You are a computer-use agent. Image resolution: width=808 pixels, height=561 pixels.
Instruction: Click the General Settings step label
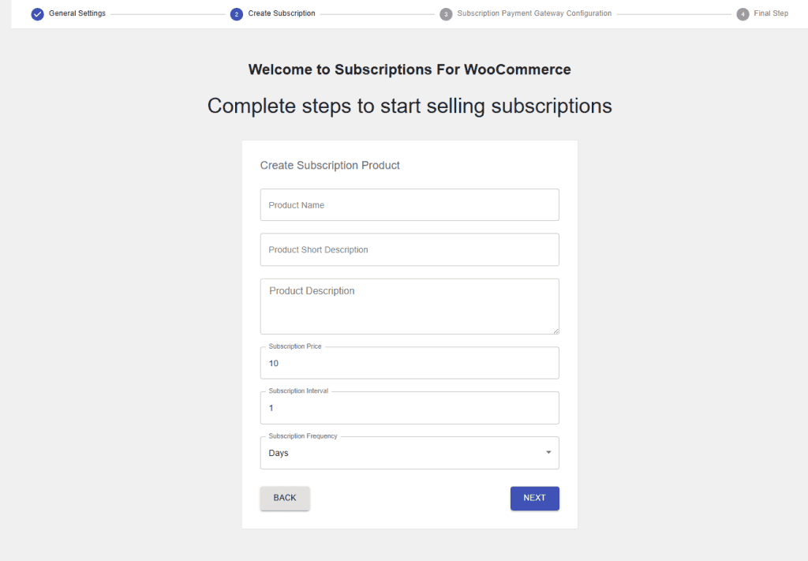pos(78,13)
